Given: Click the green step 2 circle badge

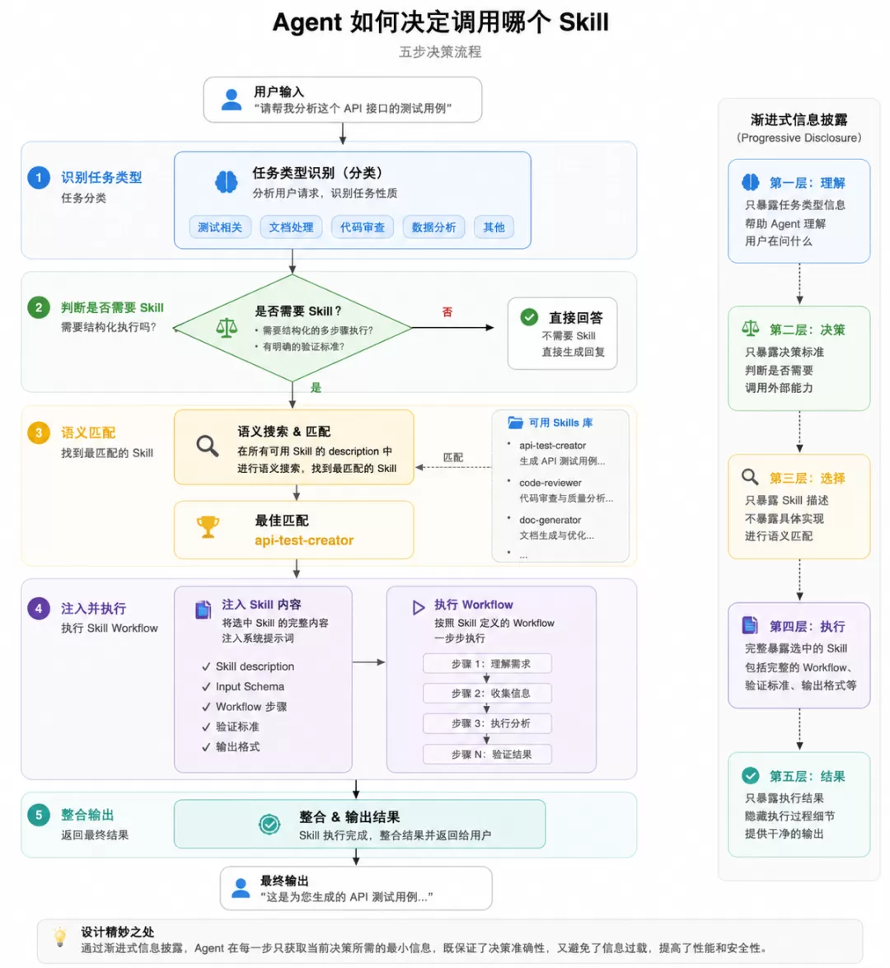Looking at the screenshot, I should 38,307.
